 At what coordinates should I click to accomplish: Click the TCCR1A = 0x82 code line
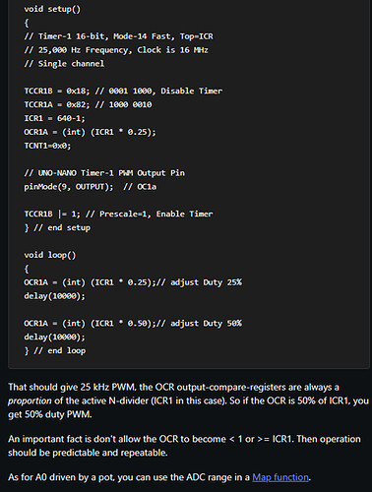point(88,104)
